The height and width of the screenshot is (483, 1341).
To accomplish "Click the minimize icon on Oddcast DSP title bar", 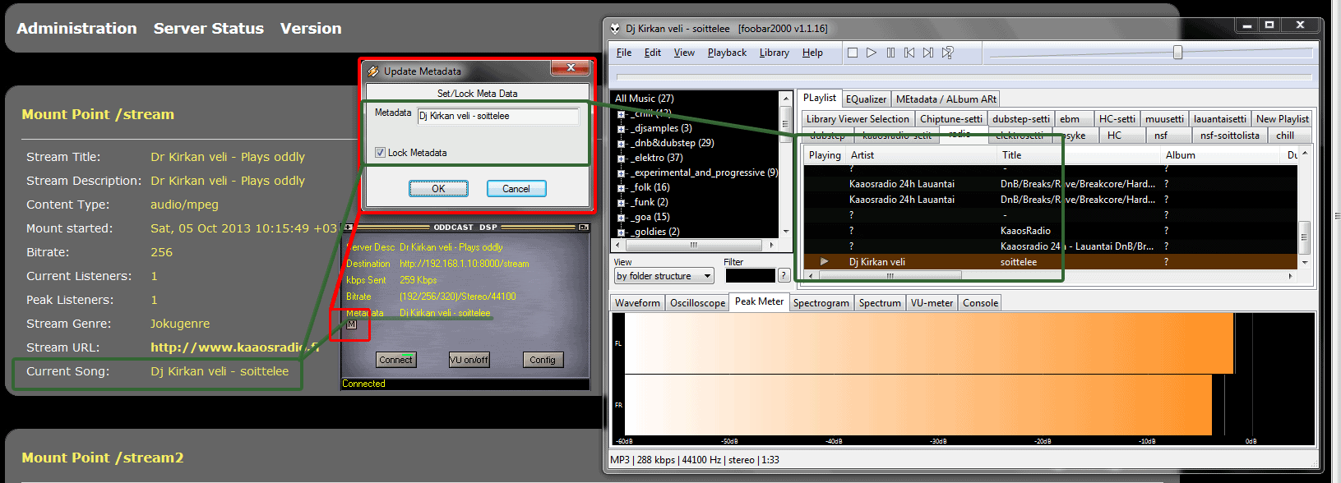I will point(584,227).
